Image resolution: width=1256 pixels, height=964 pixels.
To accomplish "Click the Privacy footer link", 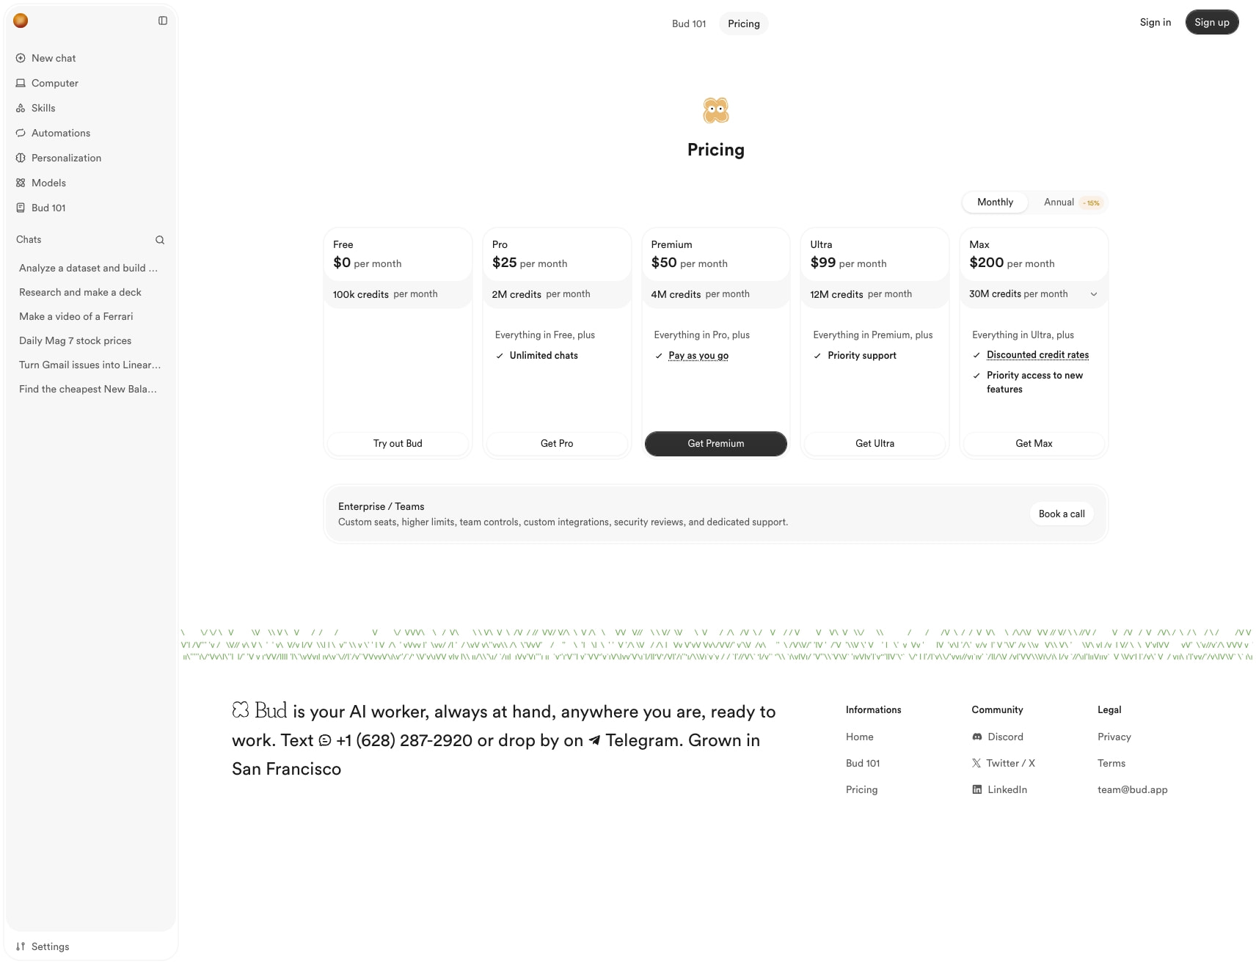I will 1114,737.
